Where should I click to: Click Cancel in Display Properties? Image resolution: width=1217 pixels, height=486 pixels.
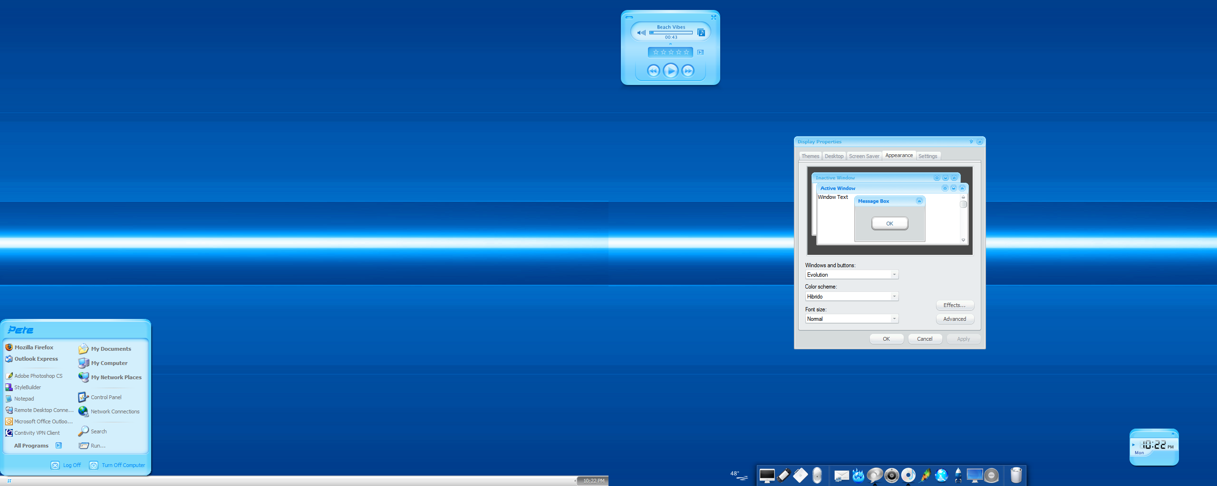tap(925, 339)
